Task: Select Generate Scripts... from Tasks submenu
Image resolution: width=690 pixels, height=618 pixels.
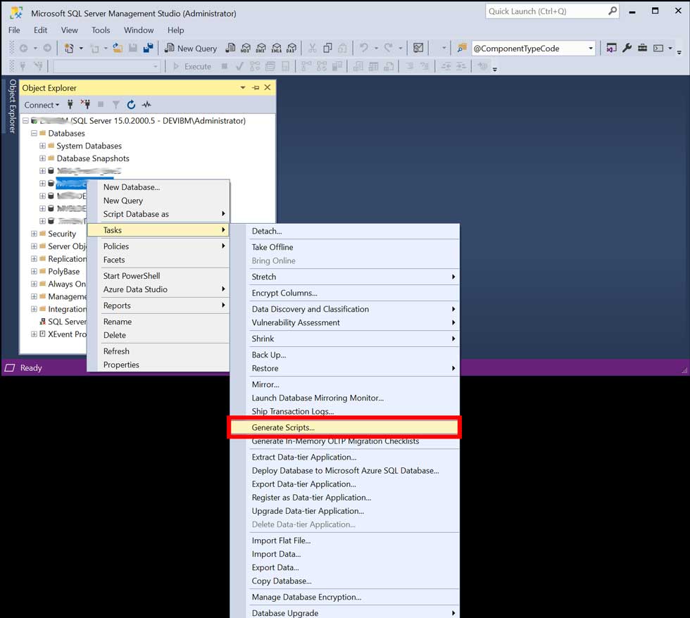Action: pos(344,427)
